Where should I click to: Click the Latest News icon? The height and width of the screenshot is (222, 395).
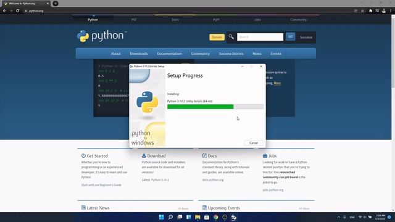[83, 208]
